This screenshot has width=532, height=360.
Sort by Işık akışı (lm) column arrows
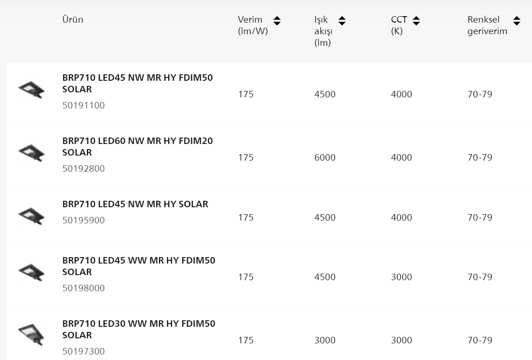click(342, 21)
